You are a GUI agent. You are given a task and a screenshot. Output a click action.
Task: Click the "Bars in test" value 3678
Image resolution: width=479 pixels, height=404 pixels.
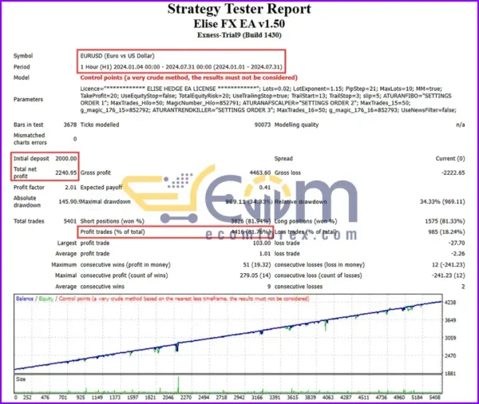pos(70,125)
